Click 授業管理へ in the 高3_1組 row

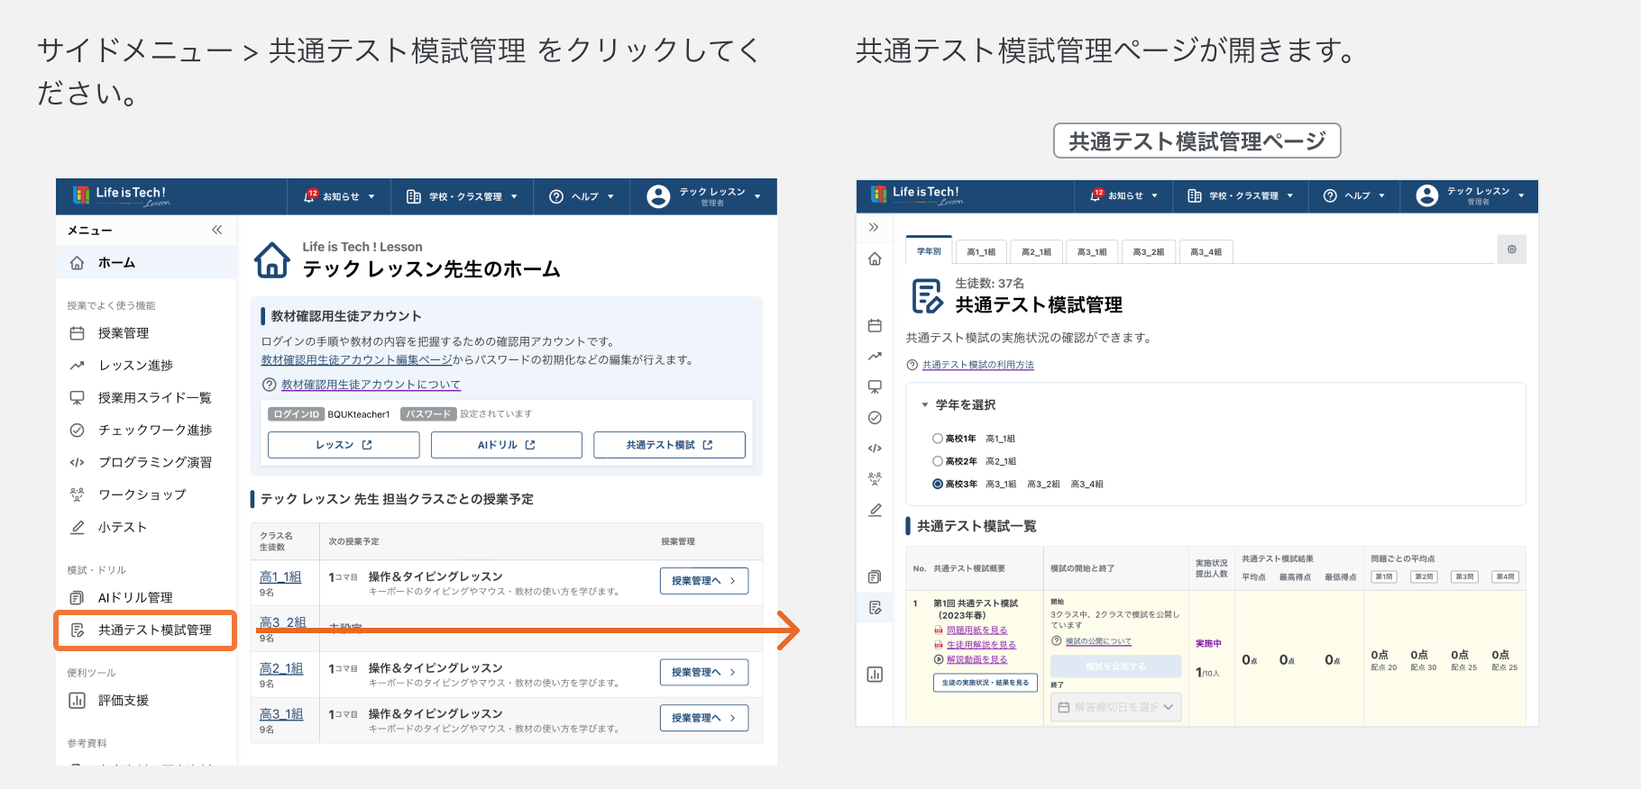click(704, 718)
